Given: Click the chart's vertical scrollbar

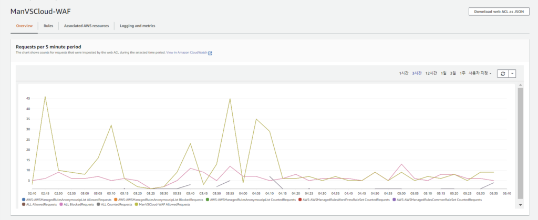Looking at the screenshot, I should [x=520, y=142].
